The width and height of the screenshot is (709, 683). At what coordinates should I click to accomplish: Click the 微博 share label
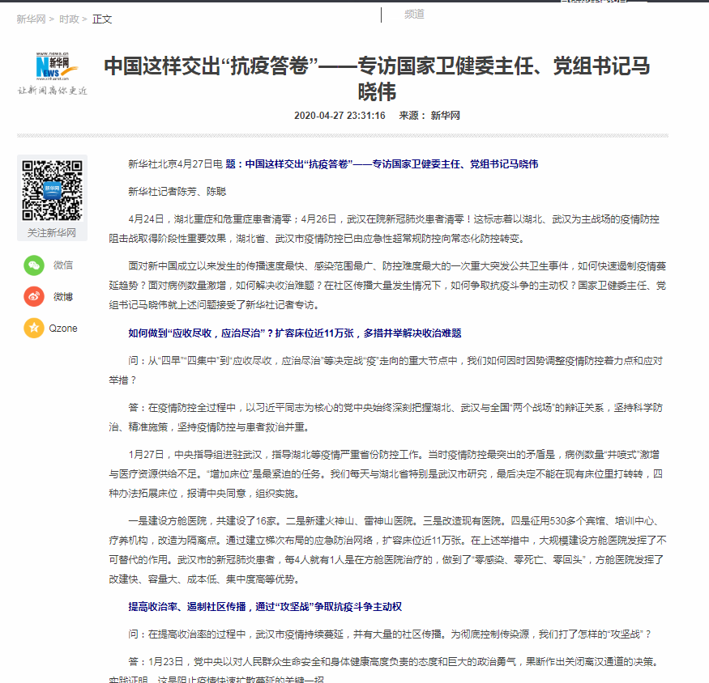(x=63, y=297)
